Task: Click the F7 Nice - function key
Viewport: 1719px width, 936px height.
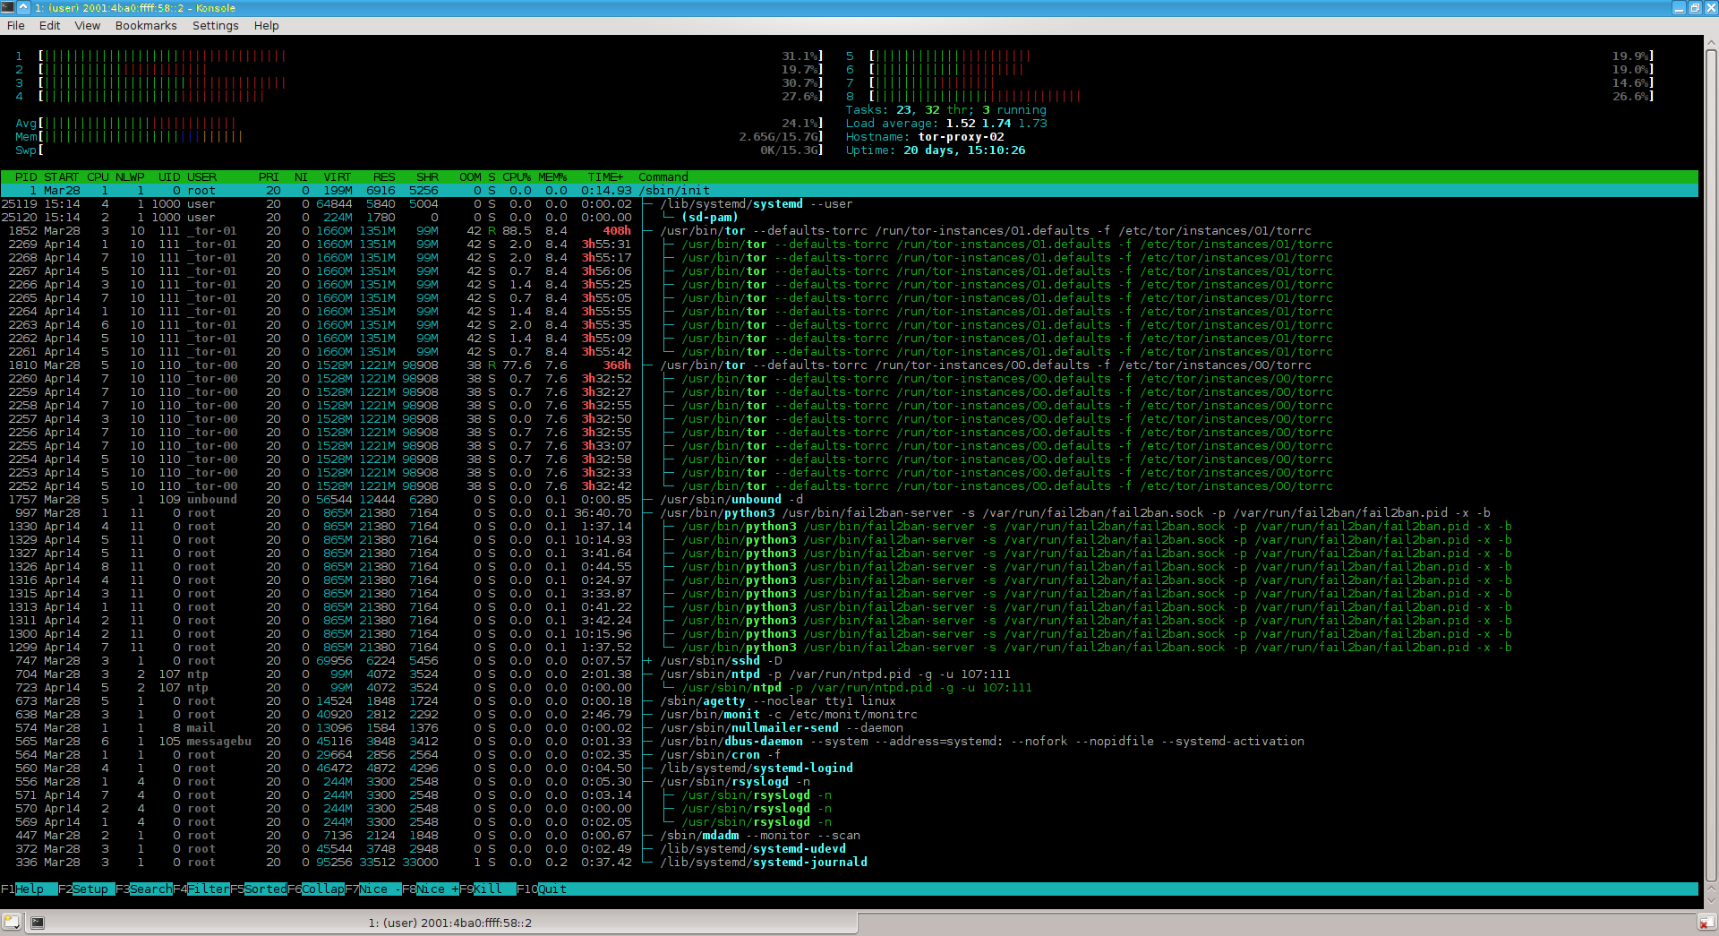Action: click(x=372, y=889)
